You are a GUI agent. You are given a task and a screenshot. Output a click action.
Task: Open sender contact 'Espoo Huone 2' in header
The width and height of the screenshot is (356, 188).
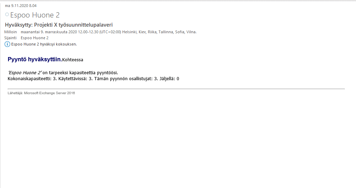35,15
